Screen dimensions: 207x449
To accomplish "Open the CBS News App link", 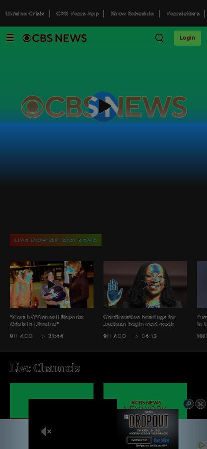I will click(x=77, y=14).
